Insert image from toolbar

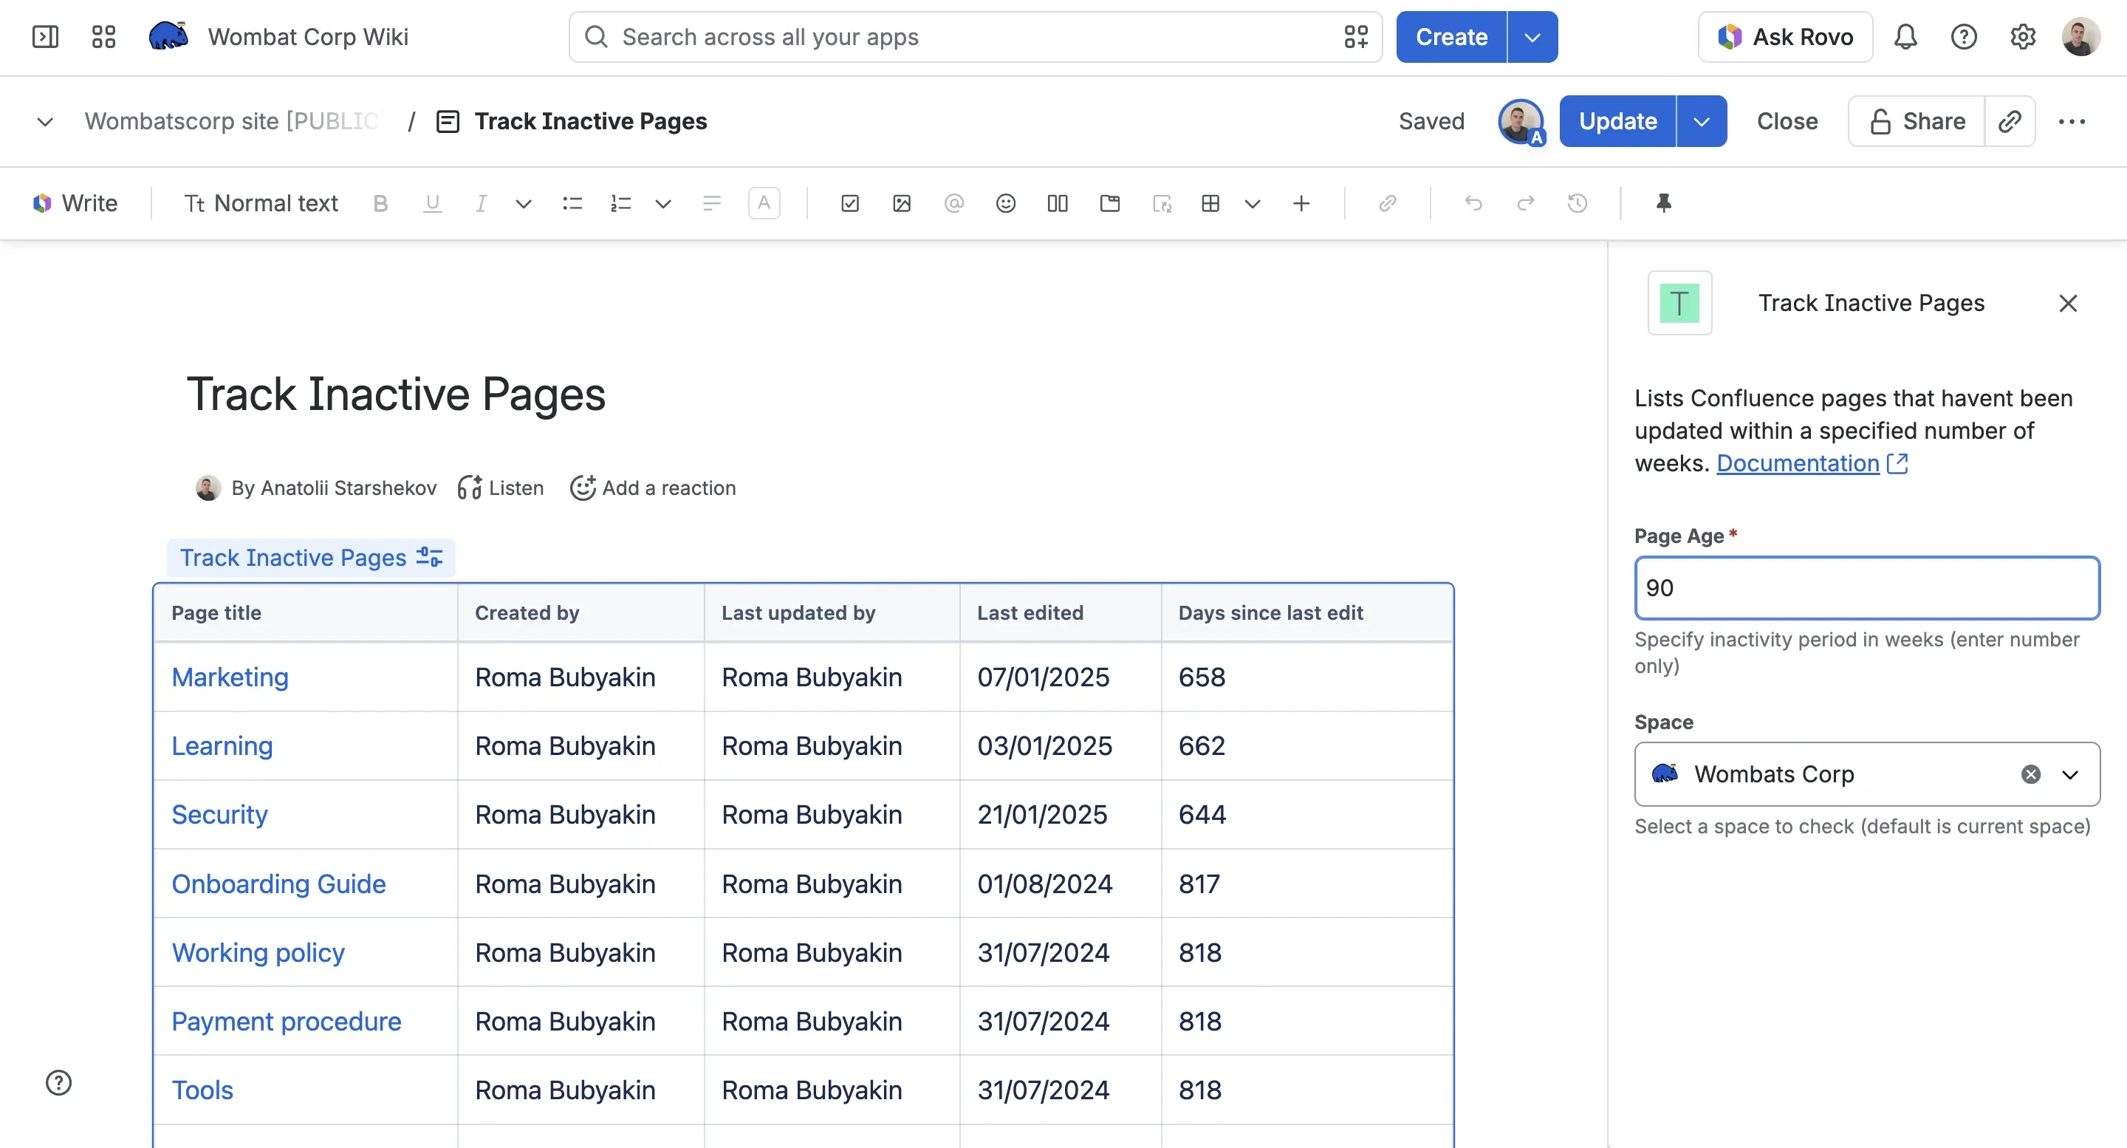[902, 203]
